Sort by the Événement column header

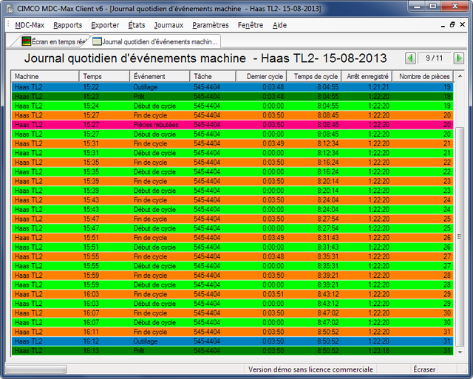[x=160, y=77]
